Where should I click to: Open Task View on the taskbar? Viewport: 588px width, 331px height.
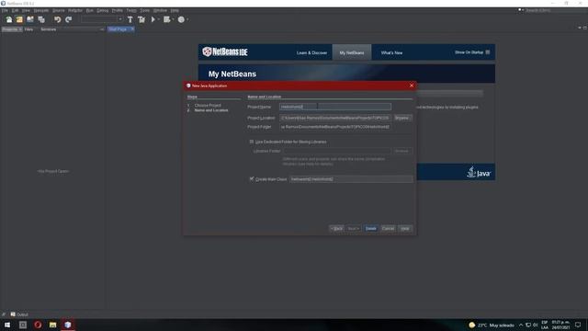coord(23,325)
